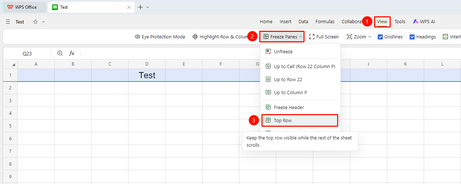Select row 6 header
This screenshot has height=184, width=461.
click(11, 138)
